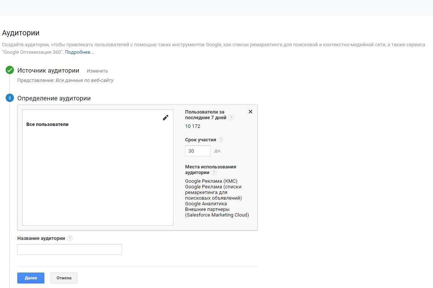Click the user count 10 172
Image resolution: width=433 pixels, height=288 pixels.
(193, 126)
